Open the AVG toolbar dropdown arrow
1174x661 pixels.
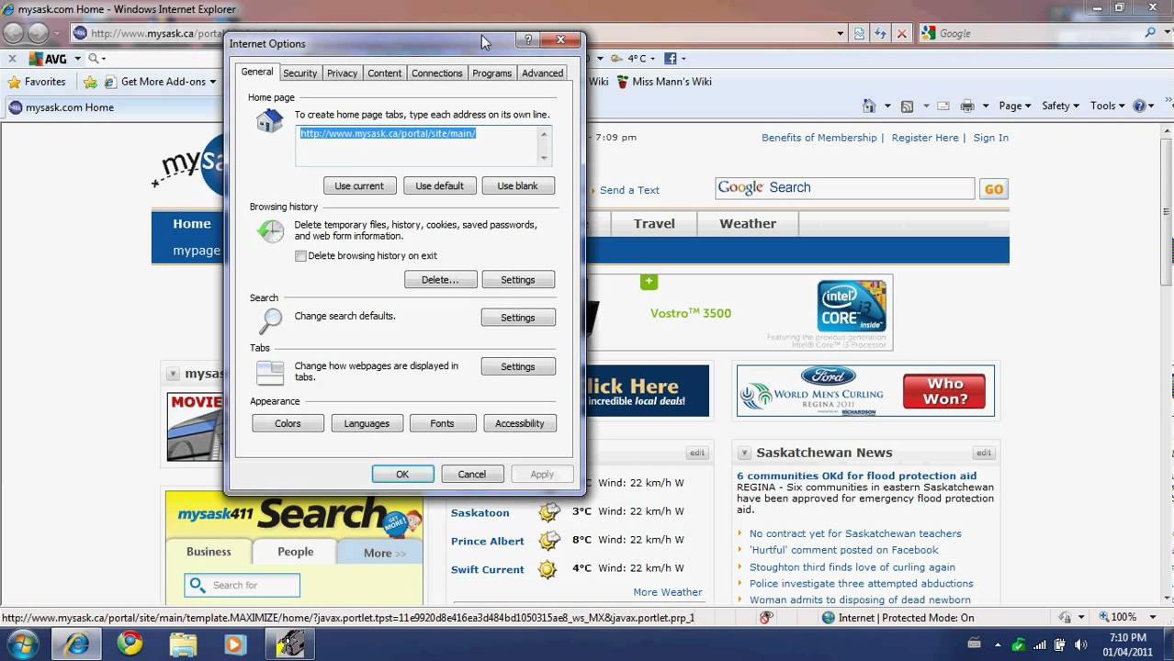[77, 58]
